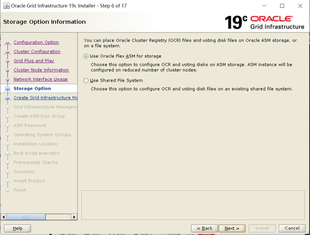Click the Grid Infrastructure Managem... disabled step
This screenshot has width=310, height=235.
coord(45,107)
